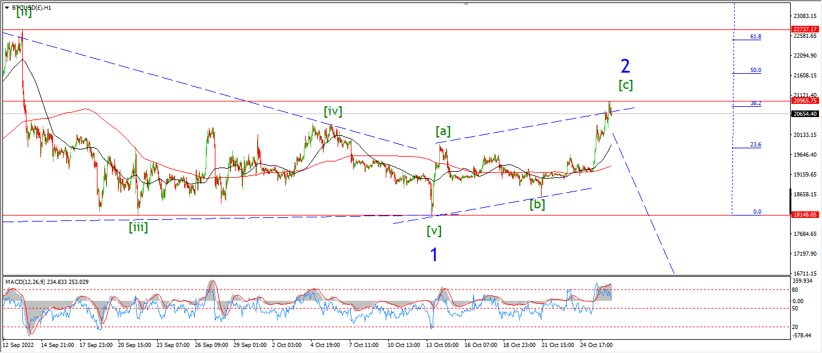
Task: Click the 18148.05 red price tag
Action: (805, 214)
